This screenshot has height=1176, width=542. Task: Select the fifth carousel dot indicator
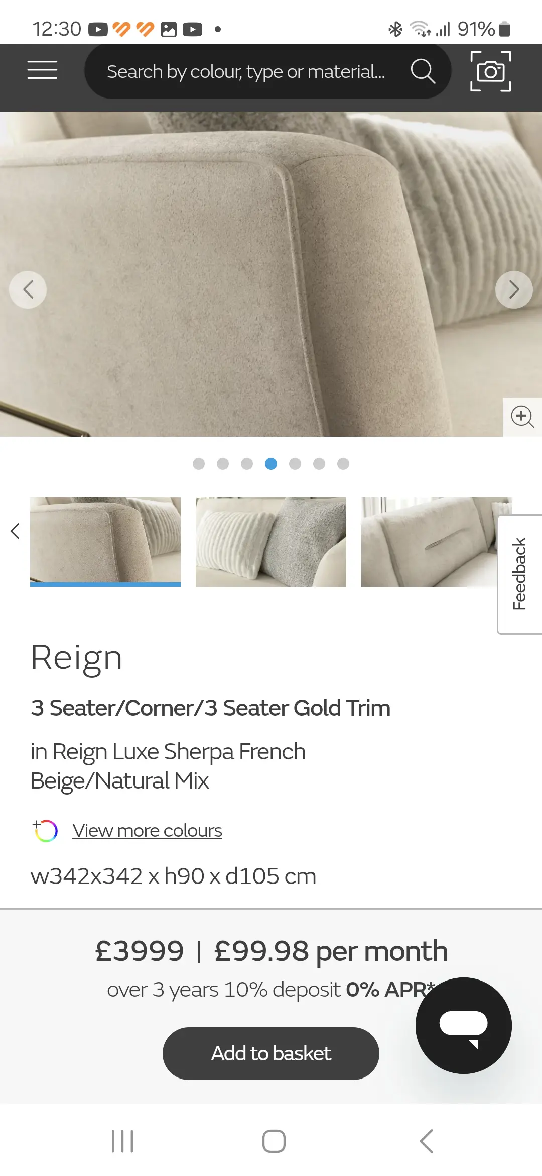[295, 464]
